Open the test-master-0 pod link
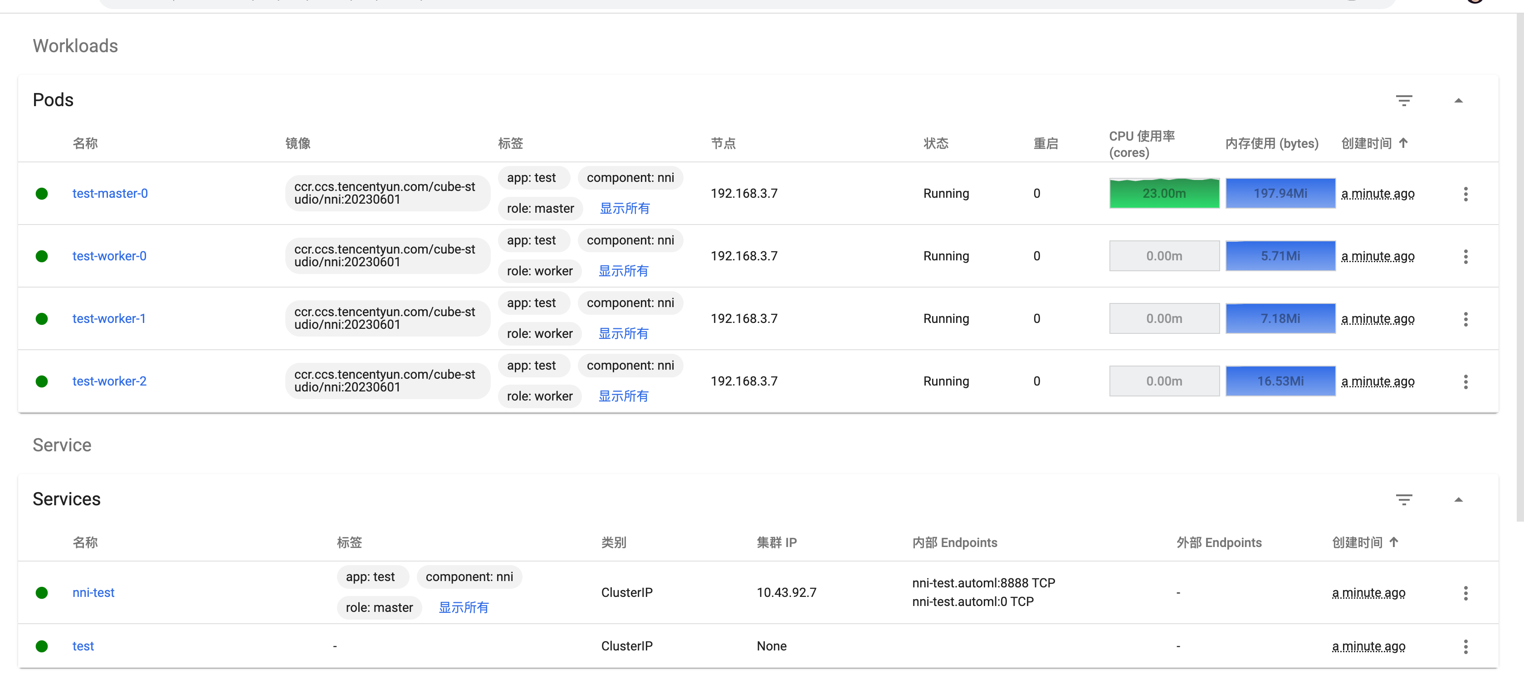This screenshot has width=1524, height=684. pos(110,194)
